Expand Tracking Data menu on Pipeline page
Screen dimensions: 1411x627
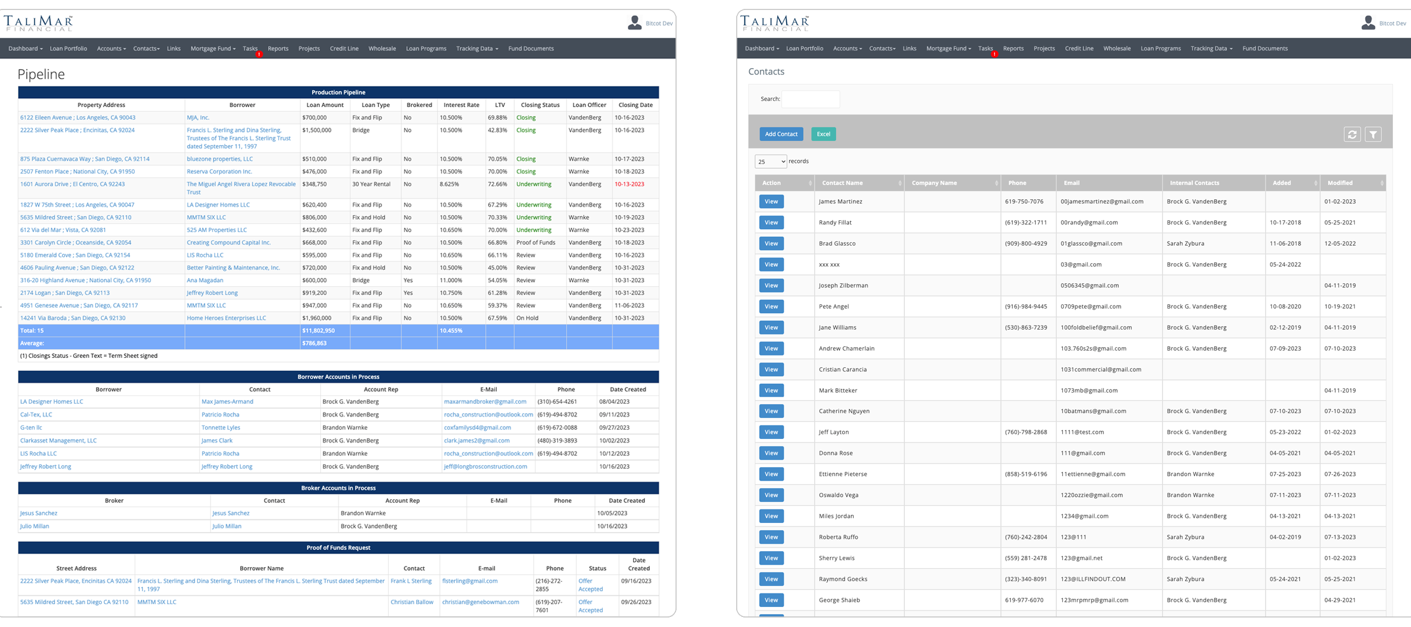(477, 49)
